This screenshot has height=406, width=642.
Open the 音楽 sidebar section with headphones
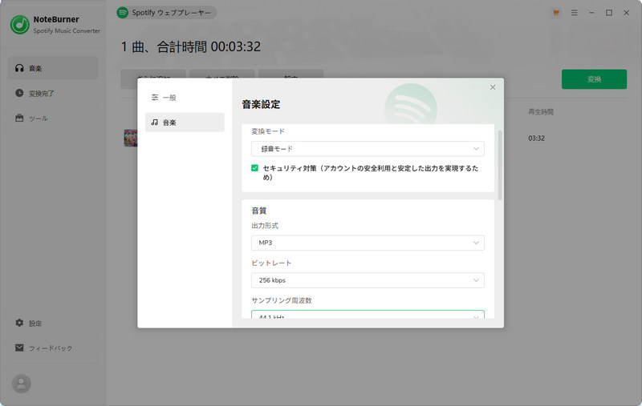tap(53, 68)
